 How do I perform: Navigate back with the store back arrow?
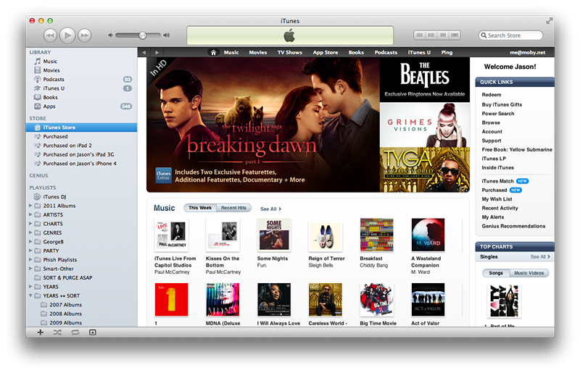pyautogui.click(x=144, y=52)
